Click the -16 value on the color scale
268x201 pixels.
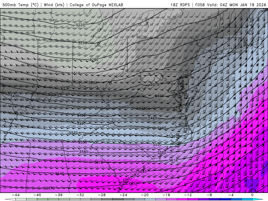166,195
